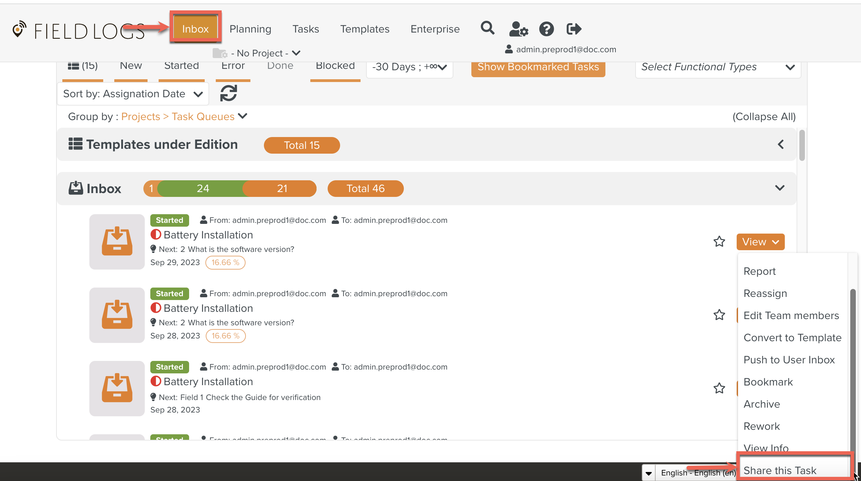Click first Battery Installation inbox thumbnail
Screen dimensions: 861x481
117,242
